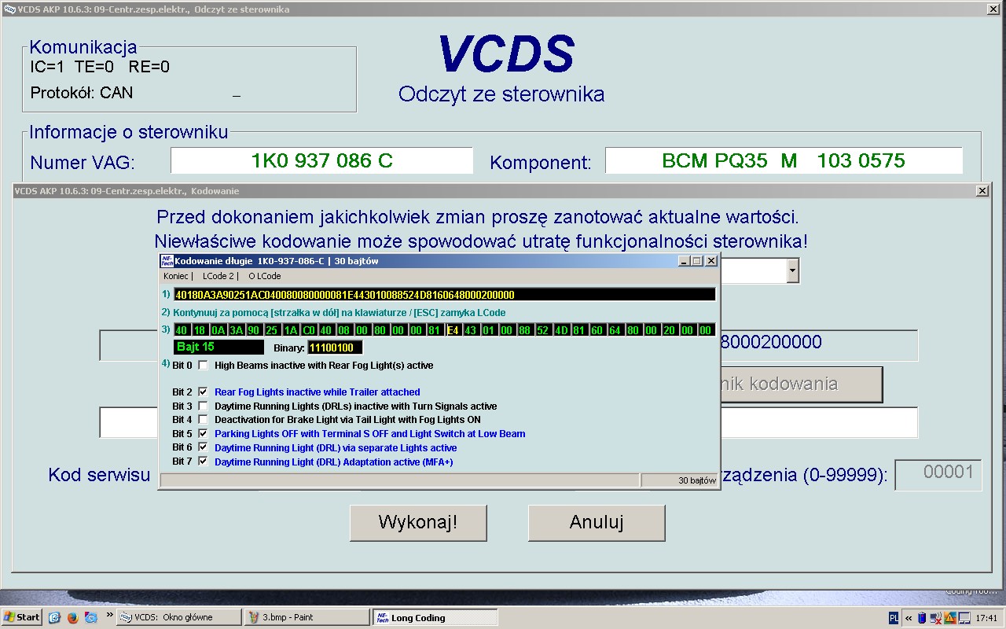Select the highlighted byte cell E4

click(453, 330)
